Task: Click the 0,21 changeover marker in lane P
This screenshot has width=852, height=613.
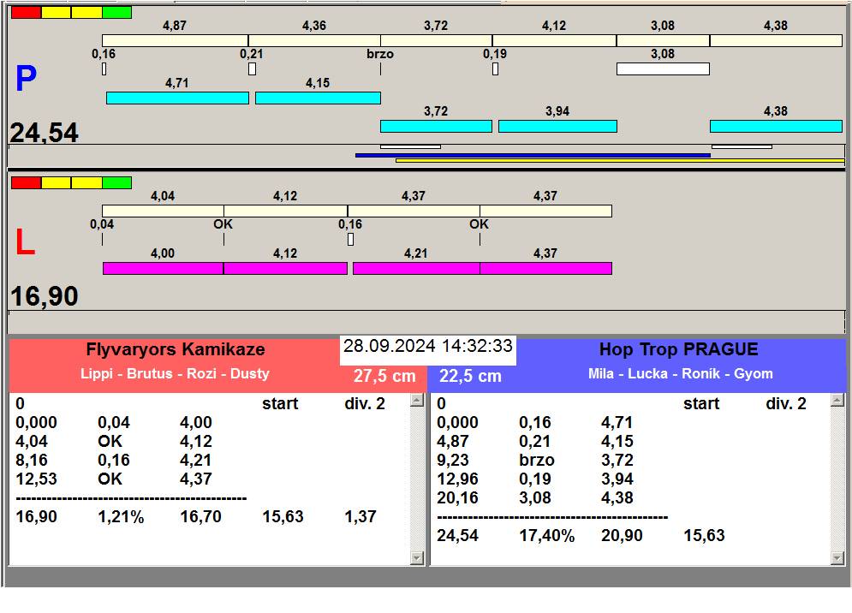Action: [252, 68]
